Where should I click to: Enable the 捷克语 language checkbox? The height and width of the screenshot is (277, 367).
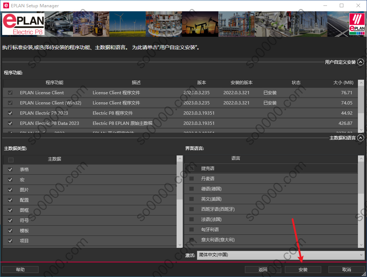click(191, 169)
